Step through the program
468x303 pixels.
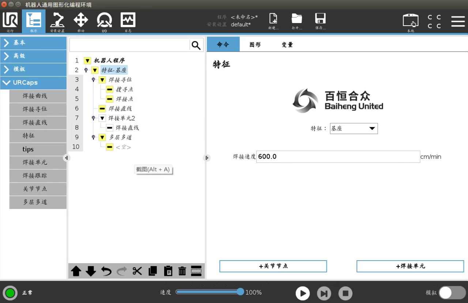point(324,293)
